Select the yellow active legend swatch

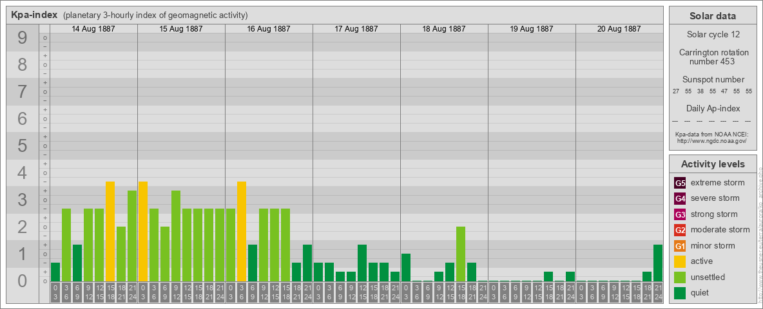tap(680, 261)
